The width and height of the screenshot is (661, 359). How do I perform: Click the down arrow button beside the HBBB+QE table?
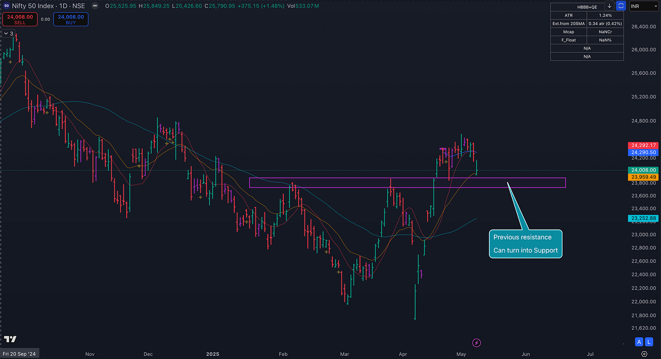click(609, 6)
